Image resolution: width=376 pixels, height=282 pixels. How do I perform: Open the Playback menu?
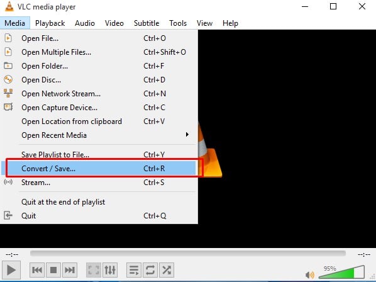[50, 23]
